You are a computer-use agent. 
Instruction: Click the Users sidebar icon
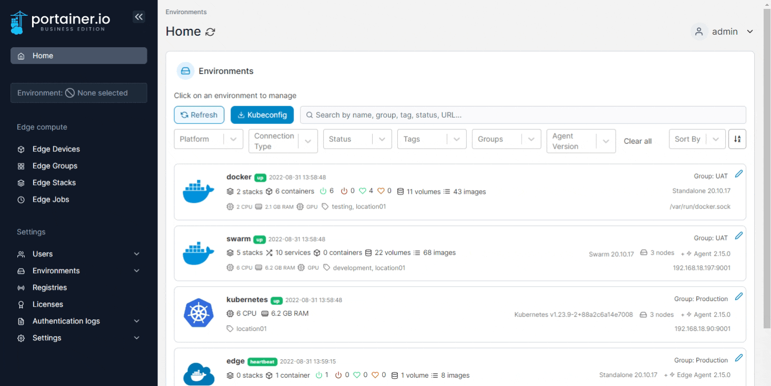coord(21,254)
